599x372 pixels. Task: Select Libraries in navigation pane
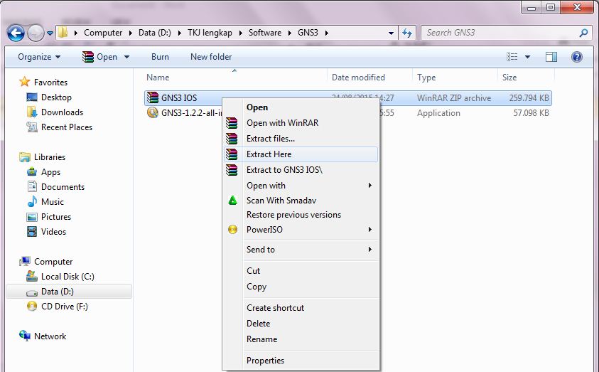coord(42,157)
